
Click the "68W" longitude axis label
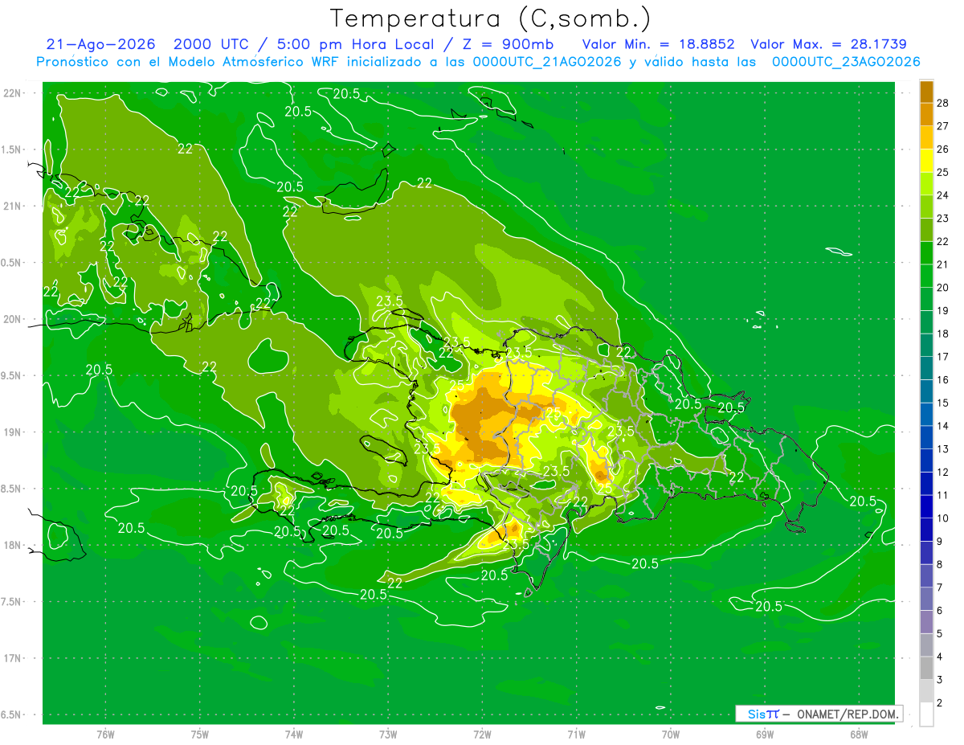(x=859, y=735)
